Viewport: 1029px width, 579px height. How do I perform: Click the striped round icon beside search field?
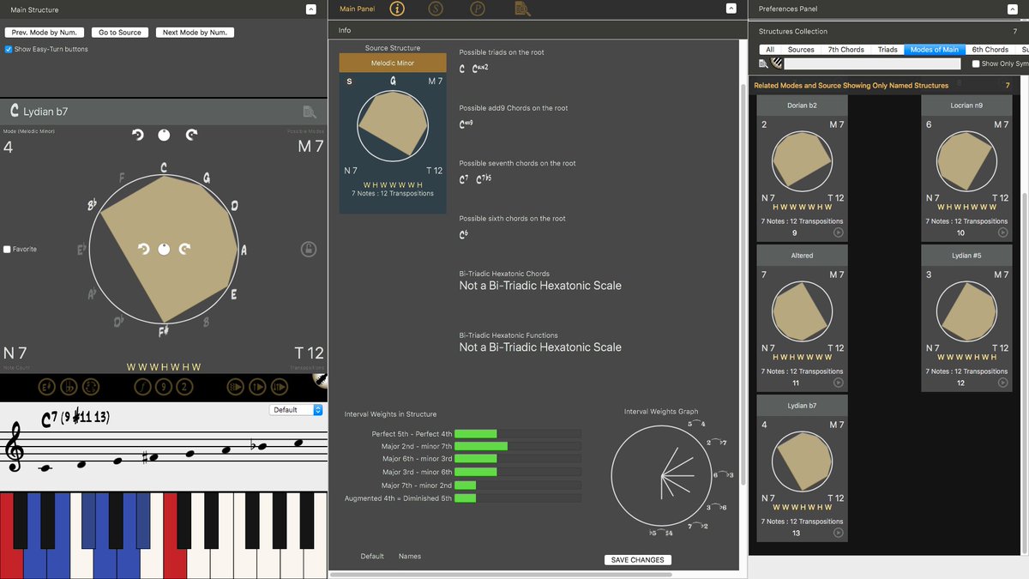point(777,63)
